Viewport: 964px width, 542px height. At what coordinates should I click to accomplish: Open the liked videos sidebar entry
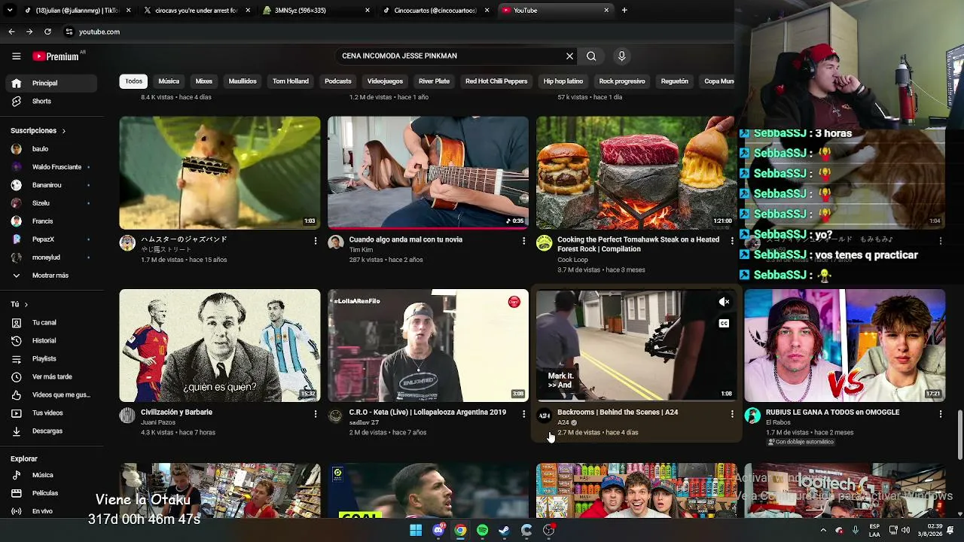tap(51, 394)
